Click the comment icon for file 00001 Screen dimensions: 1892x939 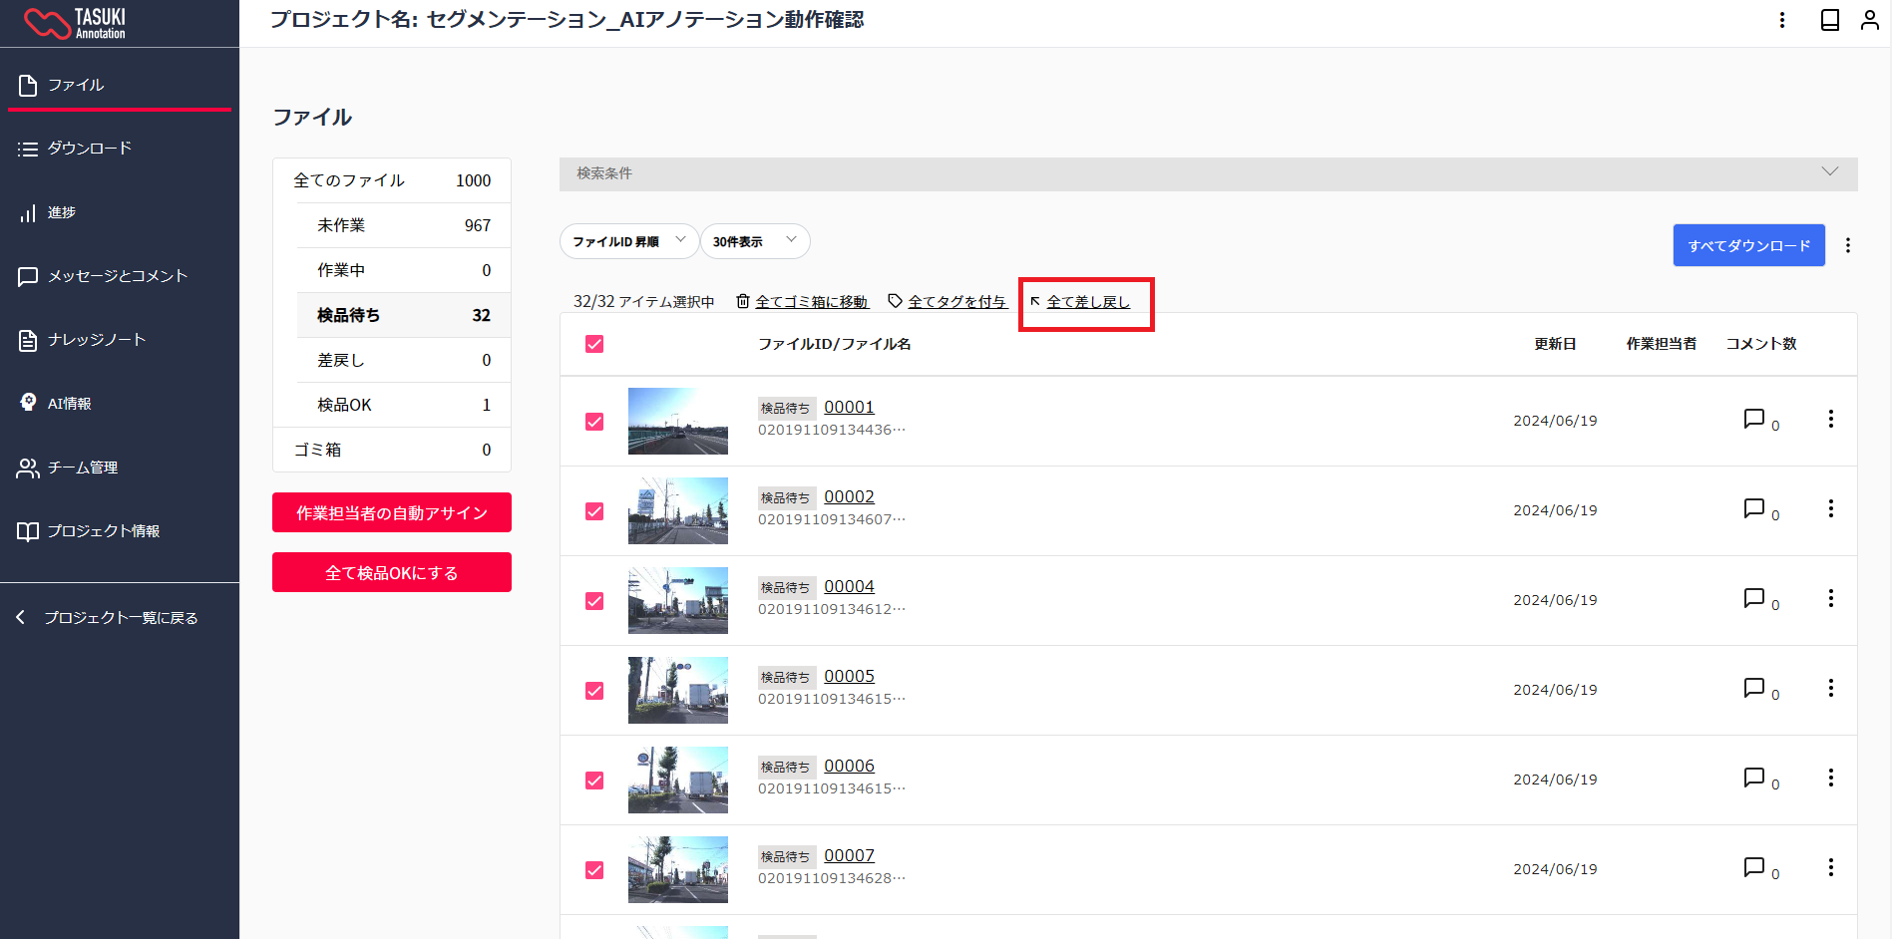[1754, 419]
